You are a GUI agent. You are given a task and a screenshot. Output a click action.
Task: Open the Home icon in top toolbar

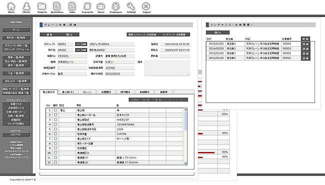pyautogui.click(x=11, y=7)
